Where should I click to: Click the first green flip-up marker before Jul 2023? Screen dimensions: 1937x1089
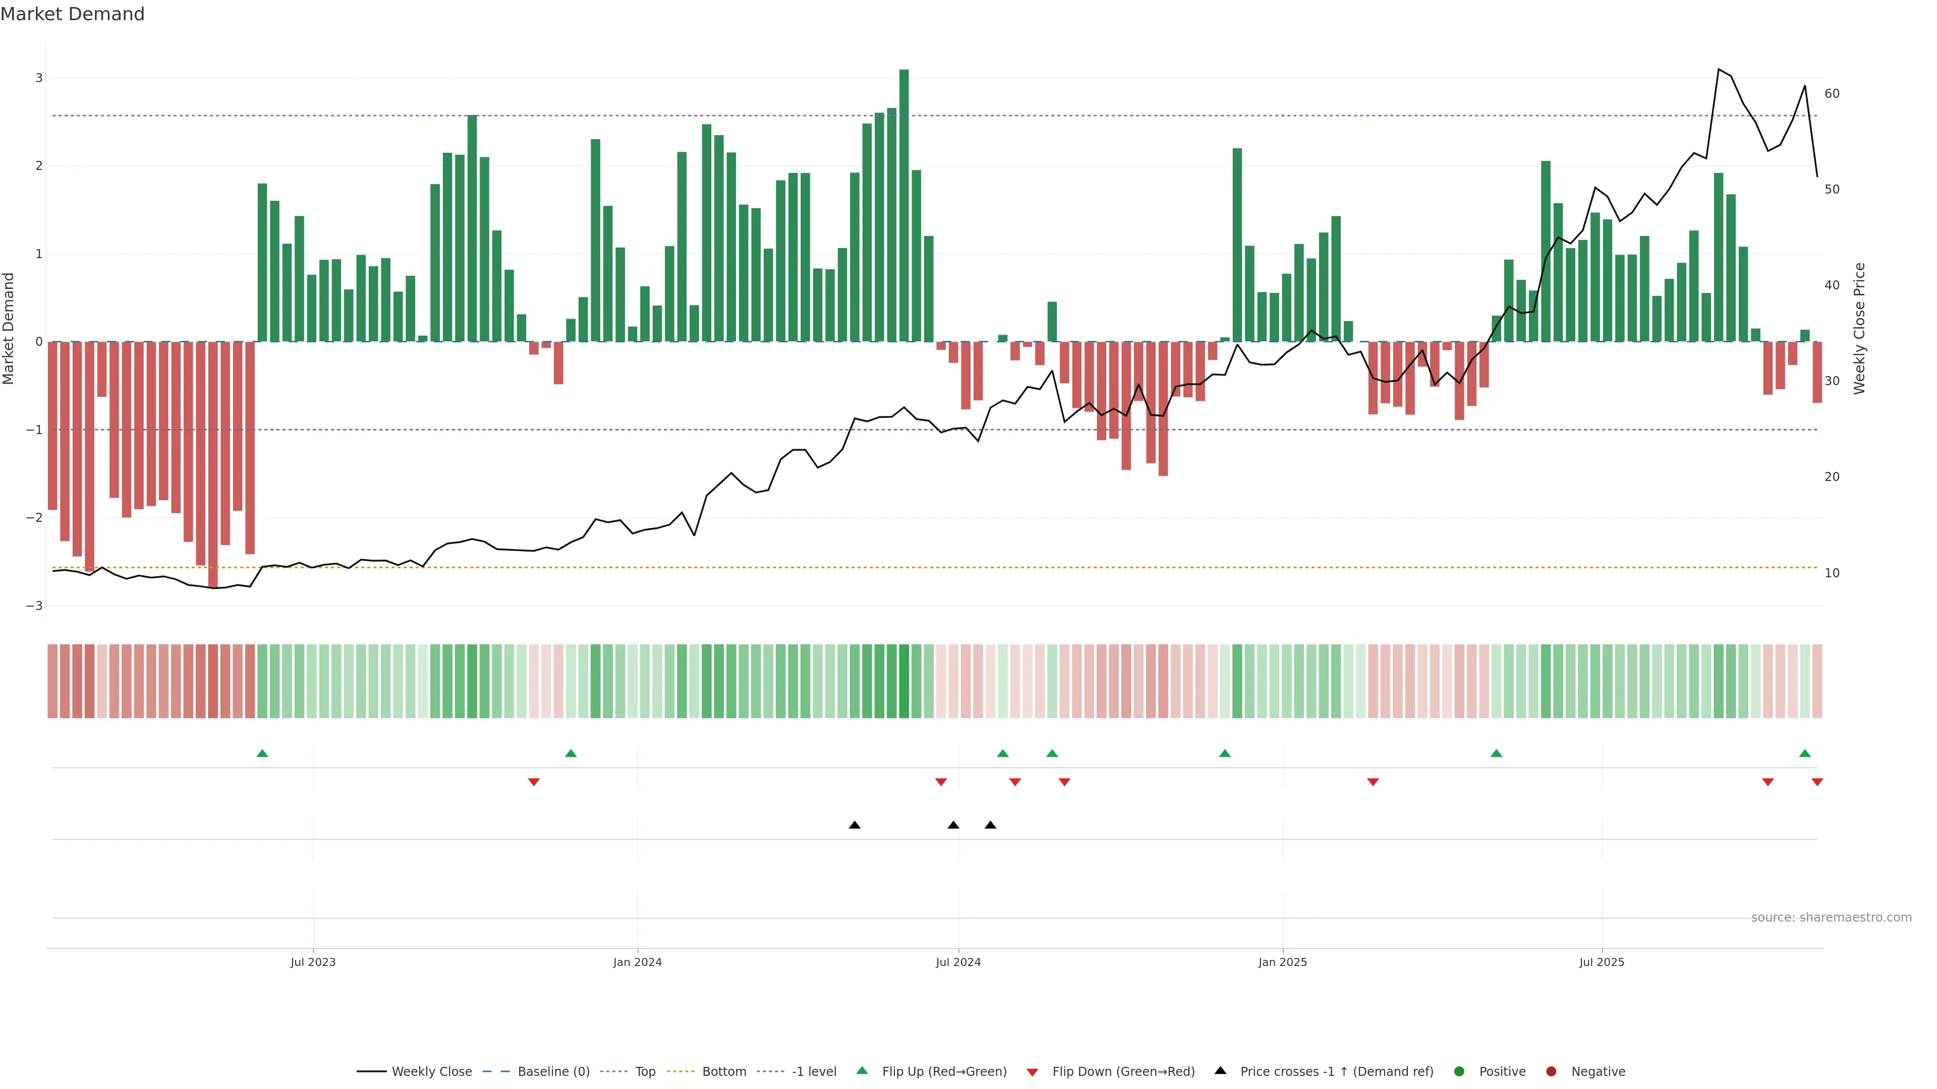pyautogui.click(x=262, y=753)
